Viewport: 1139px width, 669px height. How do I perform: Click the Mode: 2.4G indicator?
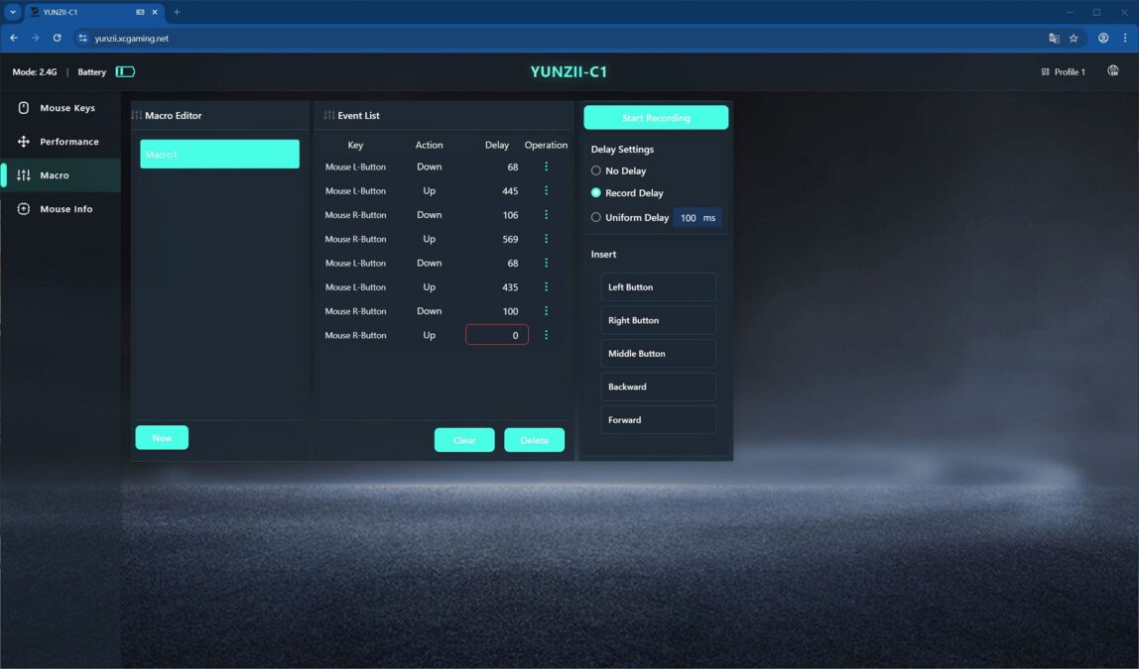point(34,71)
